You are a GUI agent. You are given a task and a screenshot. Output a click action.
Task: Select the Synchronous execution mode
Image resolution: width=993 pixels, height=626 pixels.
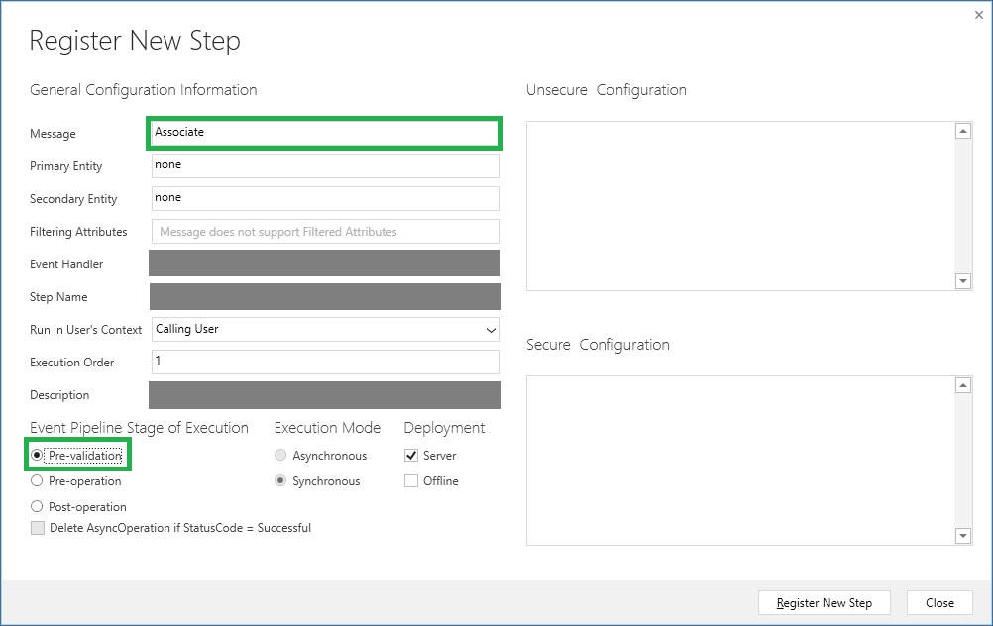tap(280, 480)
